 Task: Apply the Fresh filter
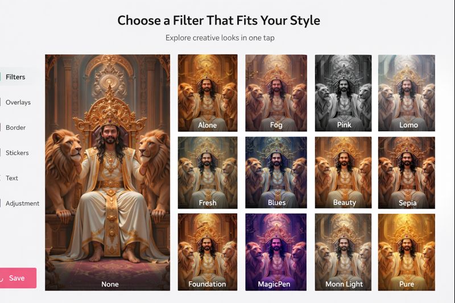point(208,173)
